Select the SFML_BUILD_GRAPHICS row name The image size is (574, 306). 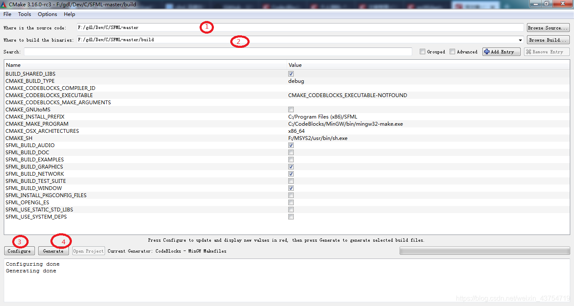34,167
